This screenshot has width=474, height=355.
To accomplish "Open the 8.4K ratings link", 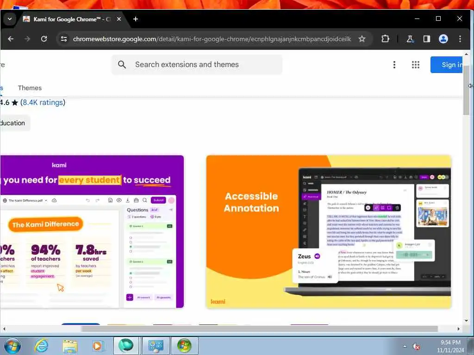I will 43,102.
